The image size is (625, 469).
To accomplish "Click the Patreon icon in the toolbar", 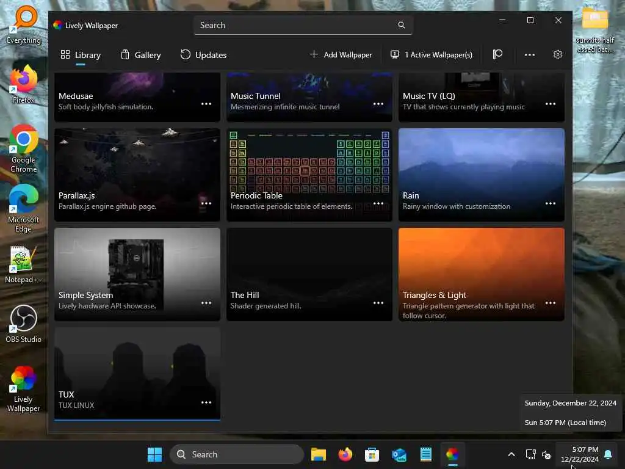I will click(497, 54).
